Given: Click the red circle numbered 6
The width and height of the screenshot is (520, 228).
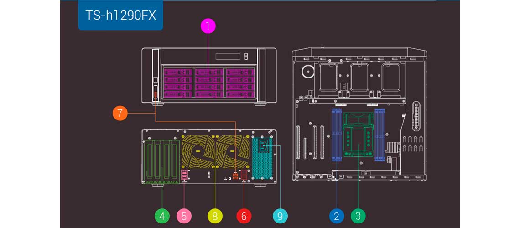Looking at the screenshot, I should coord(244,217).
